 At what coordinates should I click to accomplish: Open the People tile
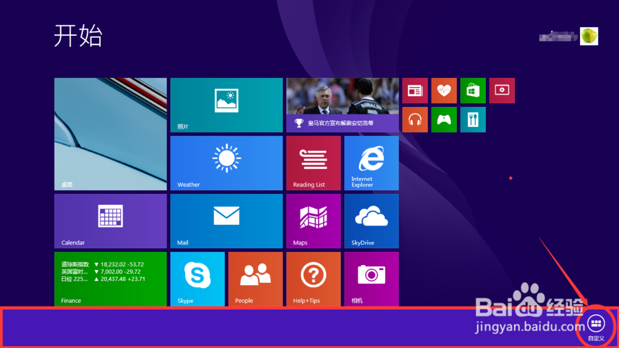[x=256, y=279]
